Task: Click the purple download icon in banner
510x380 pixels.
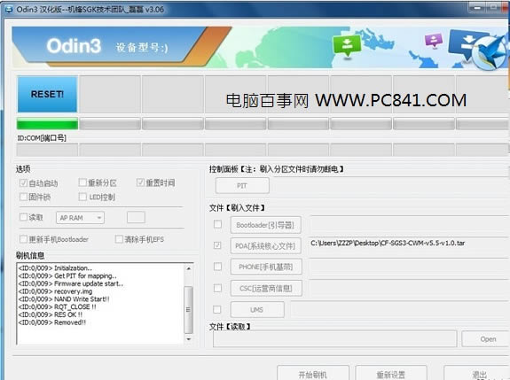Action: (x=434, y=41)
